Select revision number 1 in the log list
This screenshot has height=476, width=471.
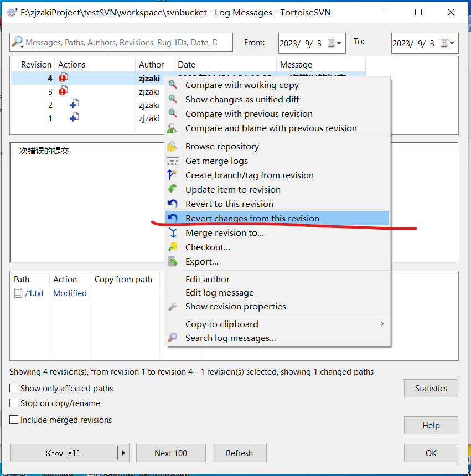point(50,118)
